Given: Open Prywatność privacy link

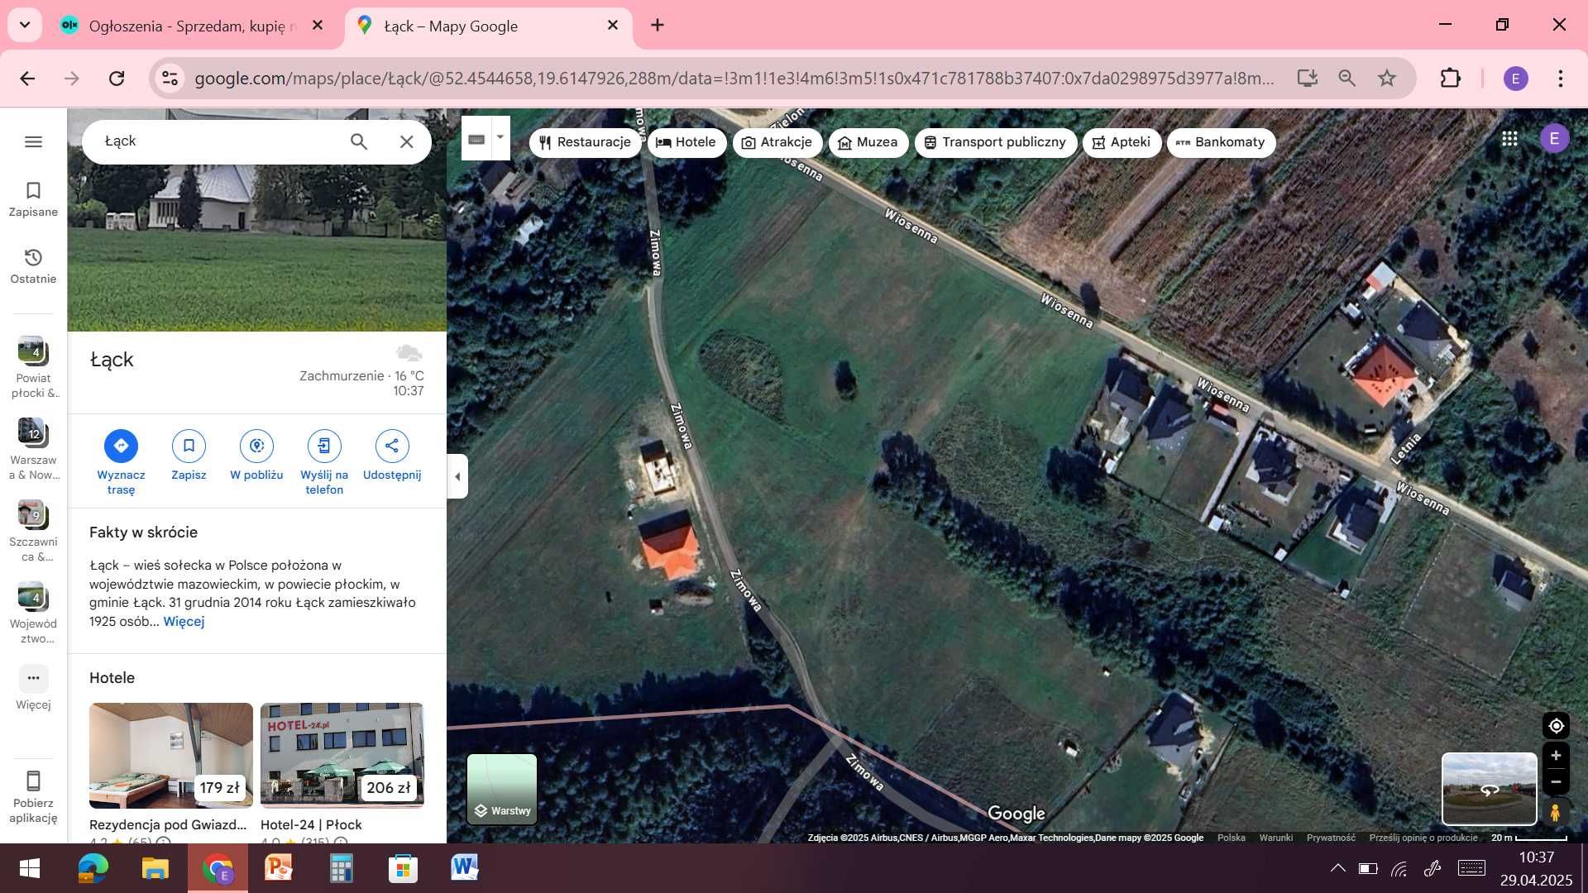Looking at the screenshot, I should point(1331,838).
